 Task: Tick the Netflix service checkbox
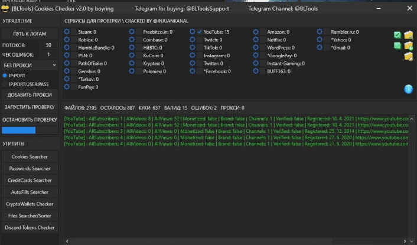(263, 40)
